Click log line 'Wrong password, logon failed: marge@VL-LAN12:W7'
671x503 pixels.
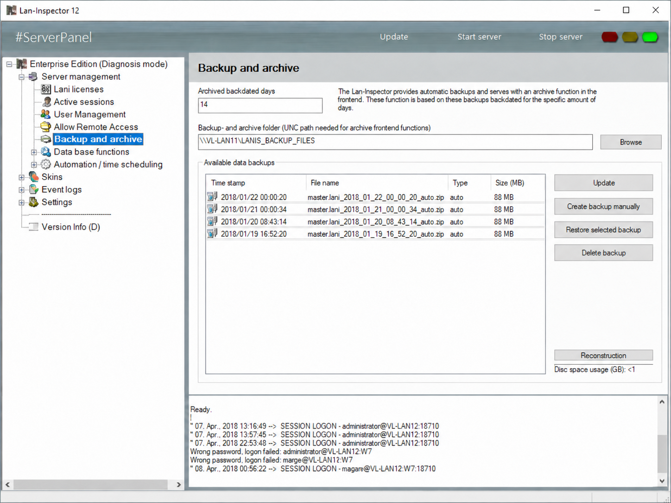point(271,460)
